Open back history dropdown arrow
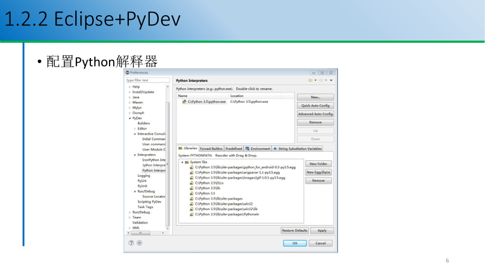 [x=315, y=81]
